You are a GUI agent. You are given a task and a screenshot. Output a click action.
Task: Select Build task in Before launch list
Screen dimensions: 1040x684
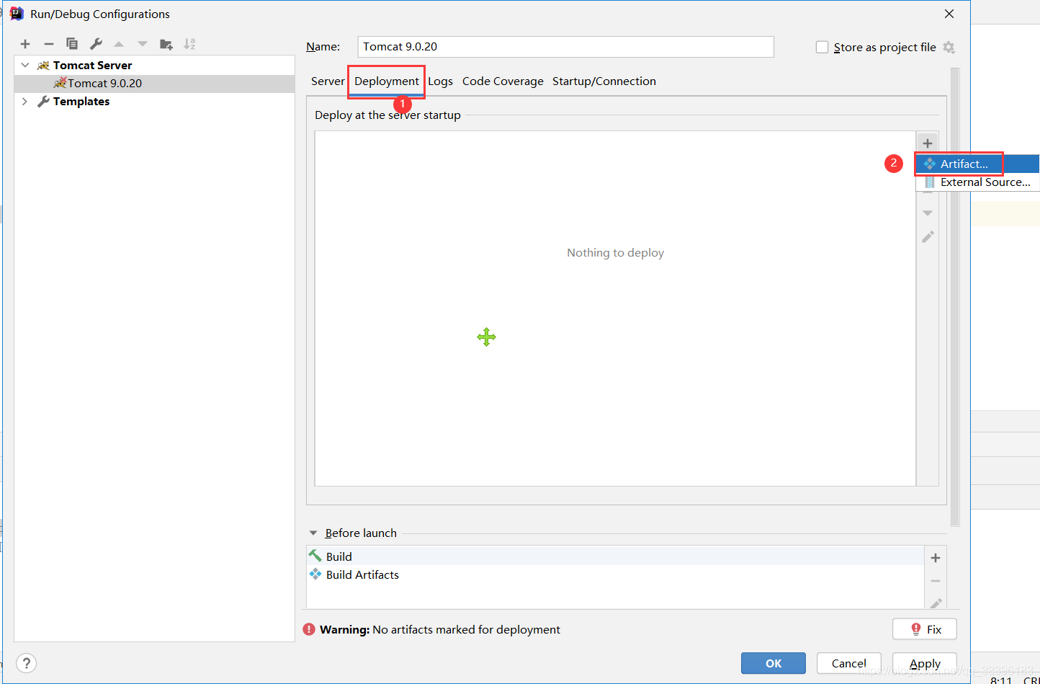coord(615,556)
